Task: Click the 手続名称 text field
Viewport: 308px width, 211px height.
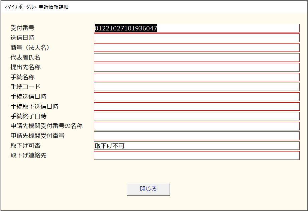Action: coord(196,77)
